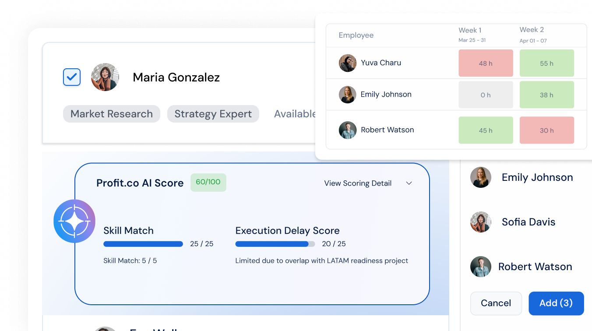Click Emily Johnson's avatar in selected list

tap(481, 177)
